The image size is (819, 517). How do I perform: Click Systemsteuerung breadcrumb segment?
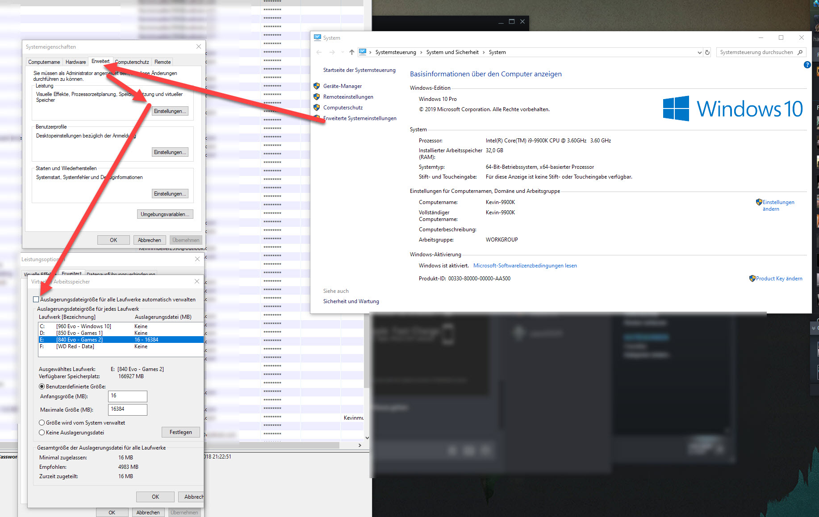(396, 52)
